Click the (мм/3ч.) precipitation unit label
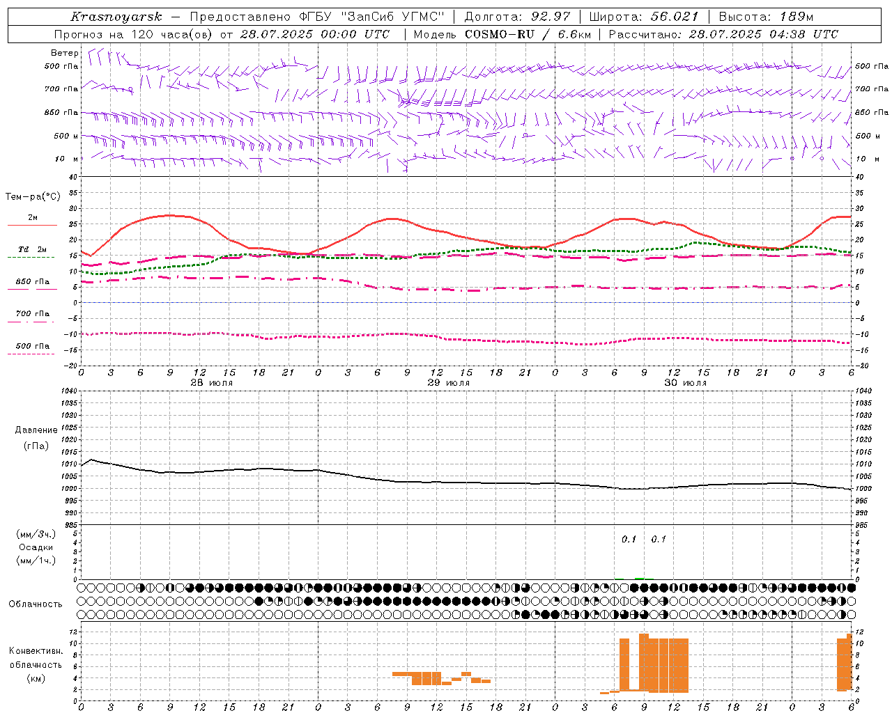The height and width of the screenshot is (713, 892). pos(36,535)
